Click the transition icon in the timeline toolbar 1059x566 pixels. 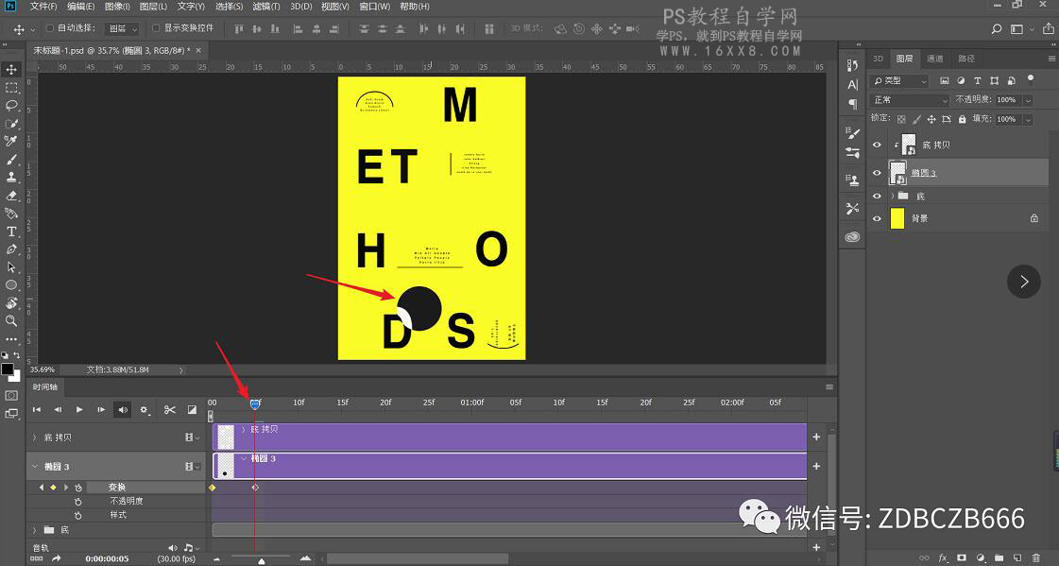coord(192,409)
